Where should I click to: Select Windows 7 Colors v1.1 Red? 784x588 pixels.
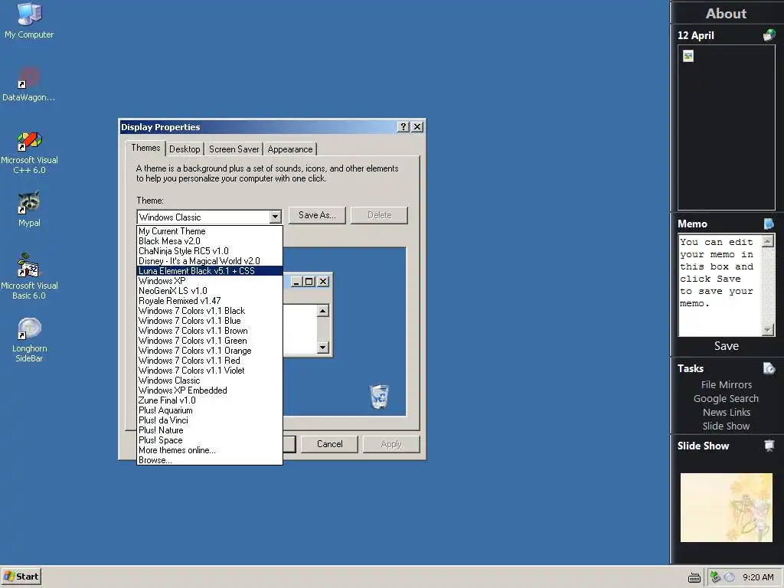210,361
